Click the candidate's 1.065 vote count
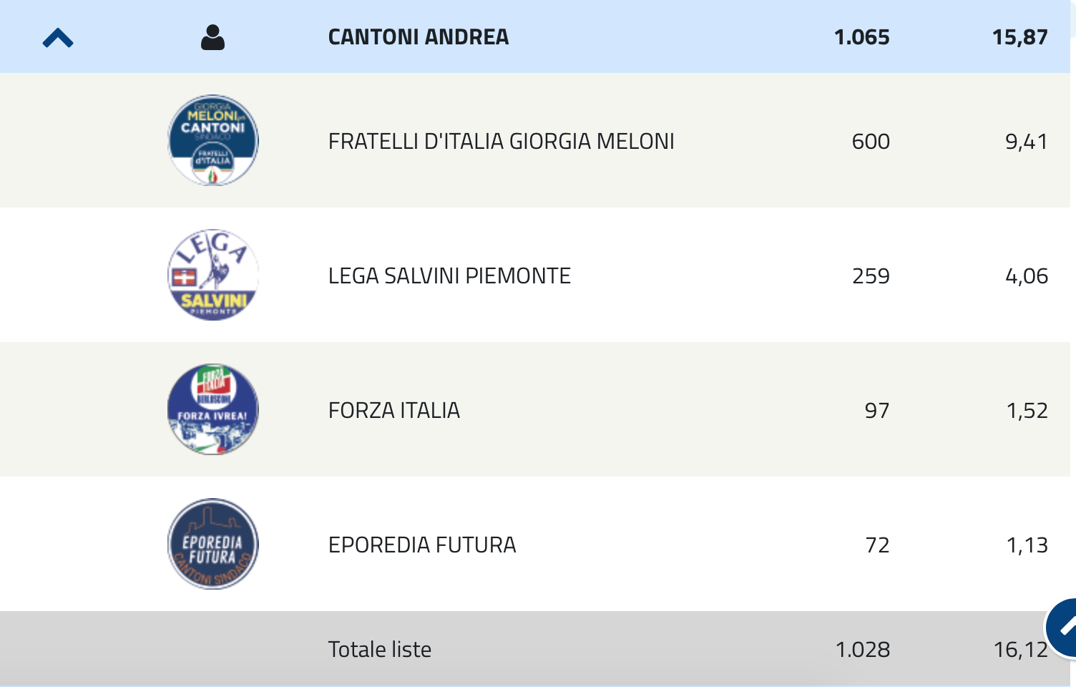The height and width of the screenshot is (687, 1076). 862,37
